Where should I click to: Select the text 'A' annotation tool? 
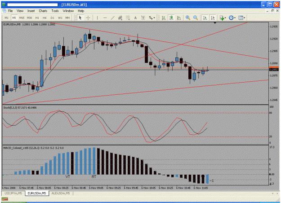[135, 18]
